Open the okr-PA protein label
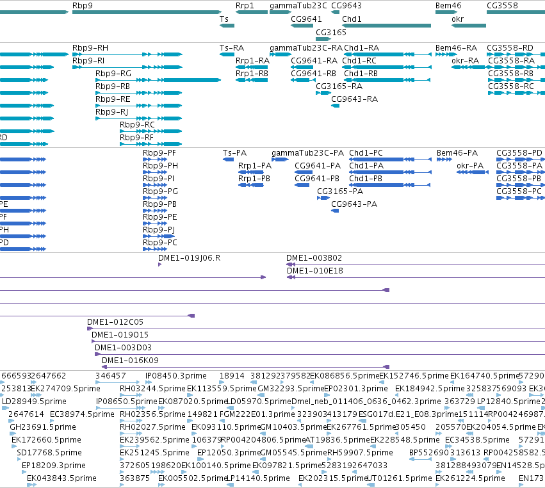This screenshot has width=545, height=488. 470,166
